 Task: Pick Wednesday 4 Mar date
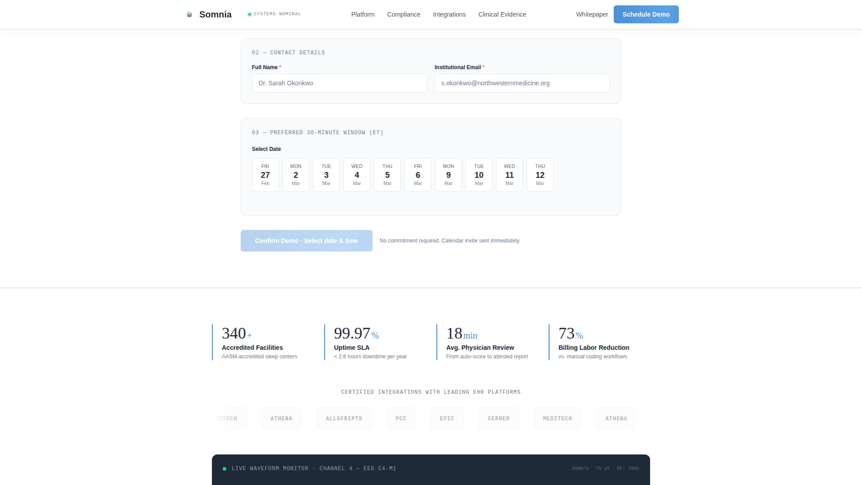(x=357, y=175)
